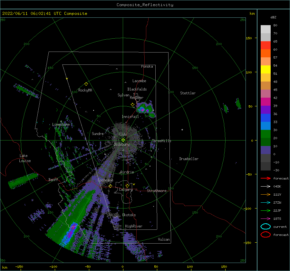Pick the red swatch between 65 and 60
The image size is (290, 271).
266,45
